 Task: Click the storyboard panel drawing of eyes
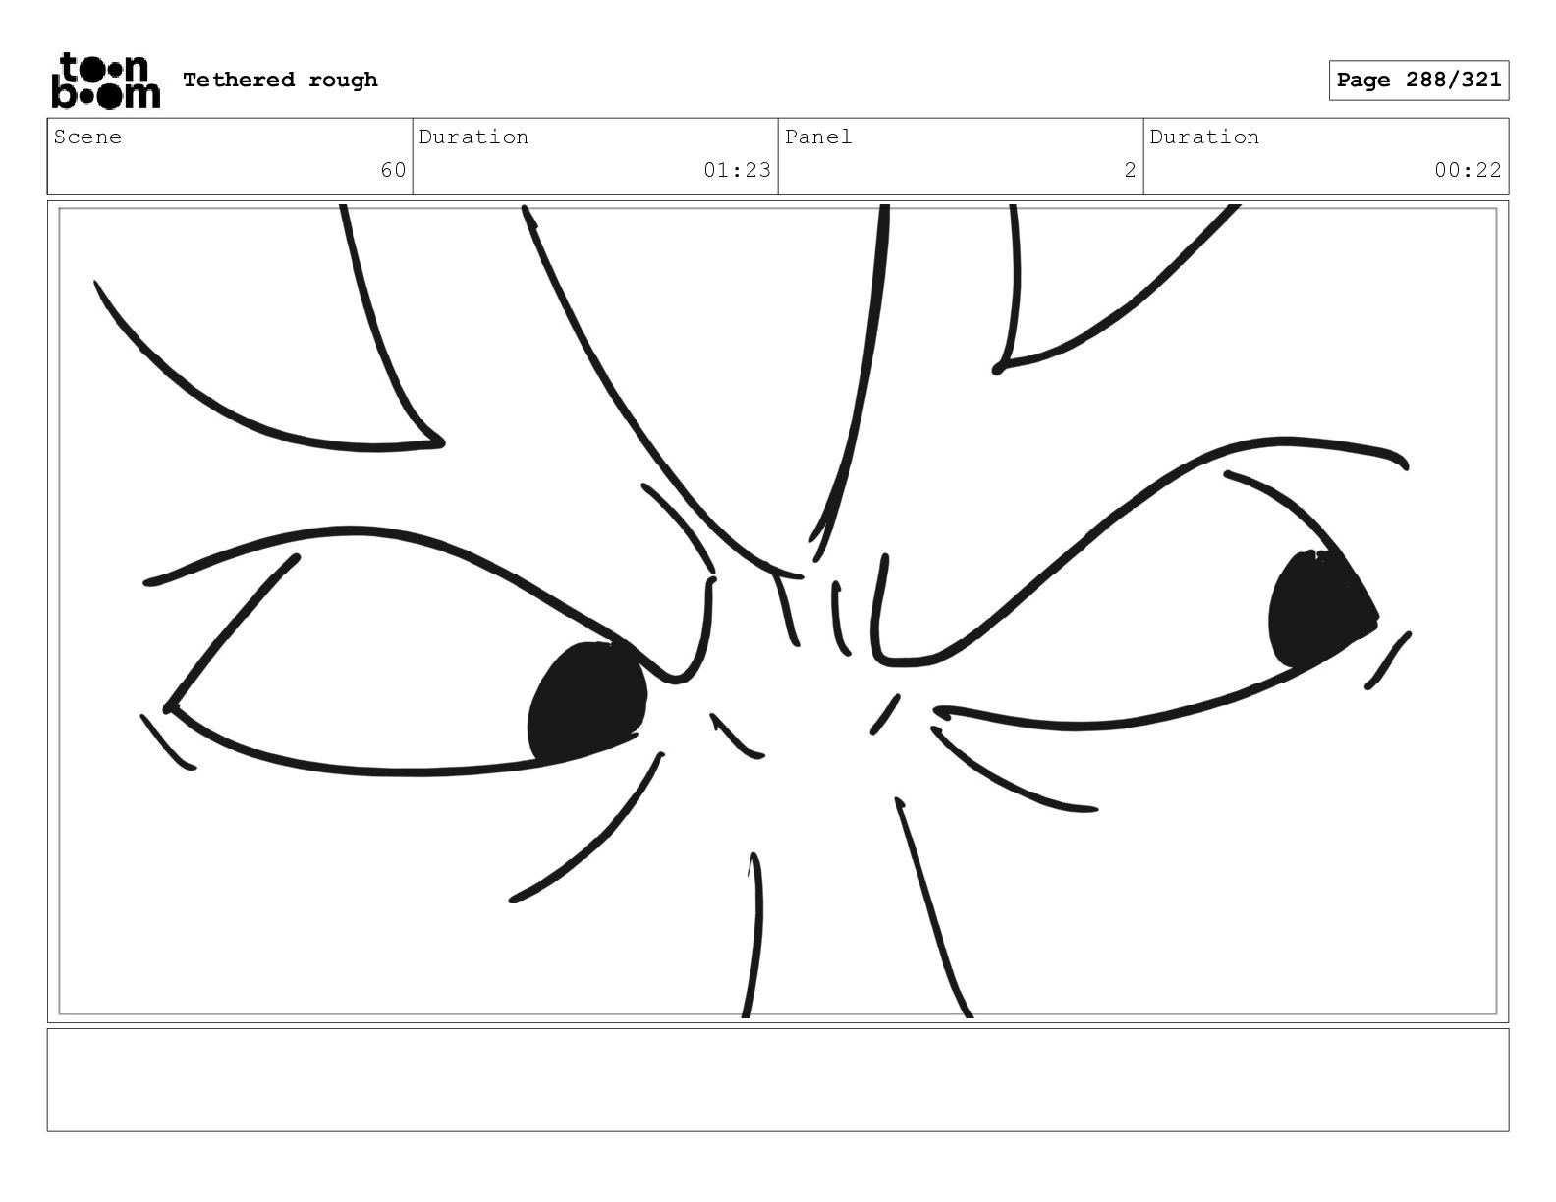(x=778, y=611)
